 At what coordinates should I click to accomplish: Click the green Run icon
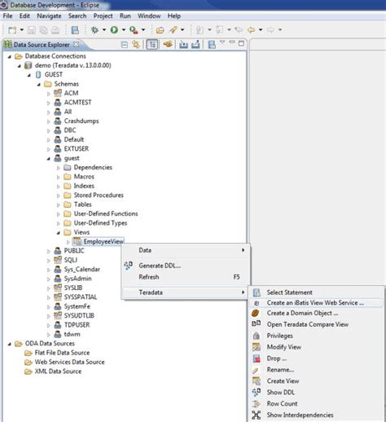114,30
